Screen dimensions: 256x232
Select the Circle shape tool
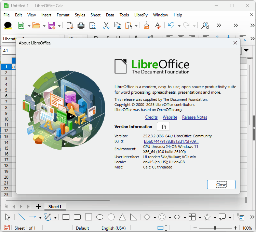pos(111,217)
